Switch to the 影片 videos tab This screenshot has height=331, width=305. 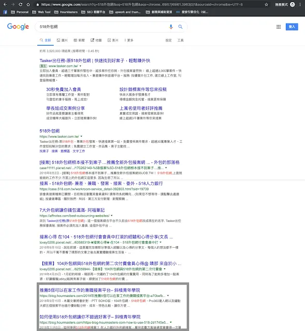tap(113, 40)
